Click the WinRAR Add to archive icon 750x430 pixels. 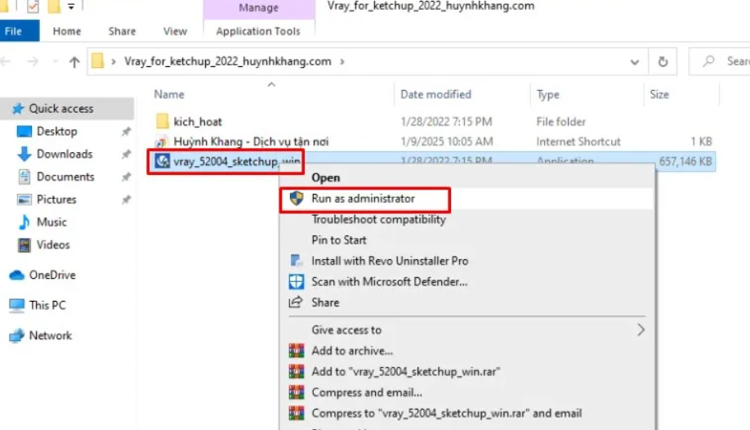coord(297,351)
